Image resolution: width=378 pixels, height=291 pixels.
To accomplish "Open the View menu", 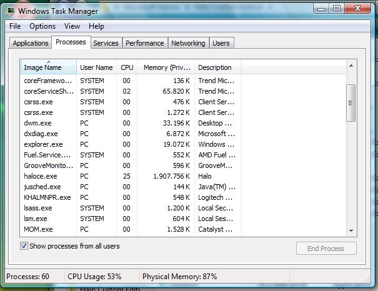I will pyautogui.click(x=72, y=26).
